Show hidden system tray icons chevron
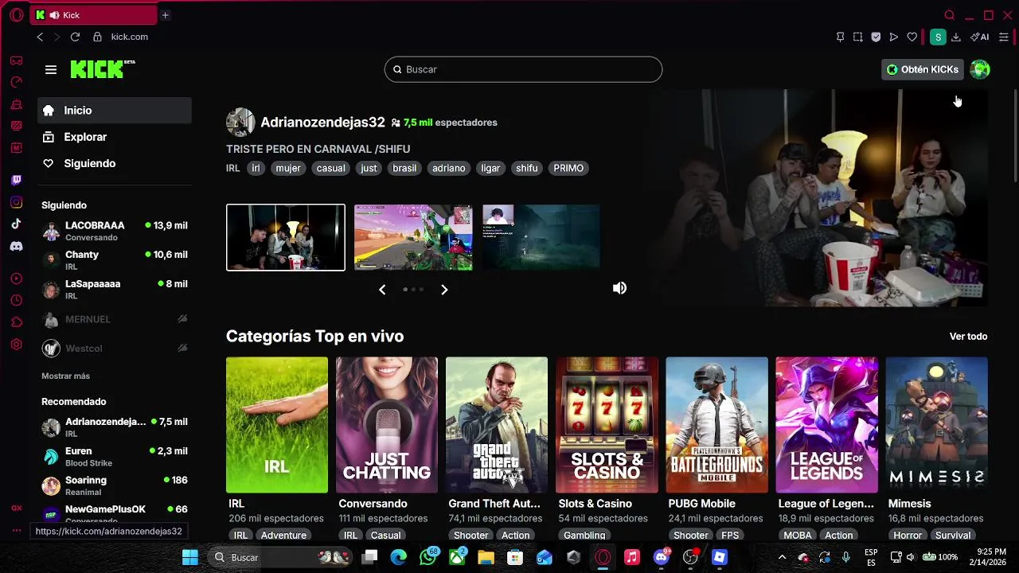Image resolution: width=1019 pixels, height=573 pixels. 782,557
